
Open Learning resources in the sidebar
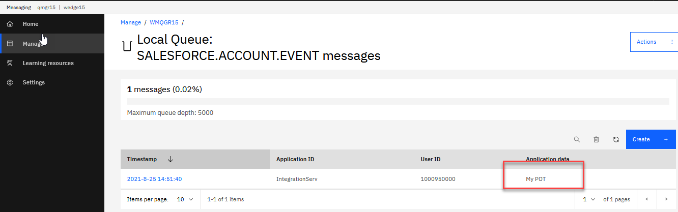click(x=48, y=63)
